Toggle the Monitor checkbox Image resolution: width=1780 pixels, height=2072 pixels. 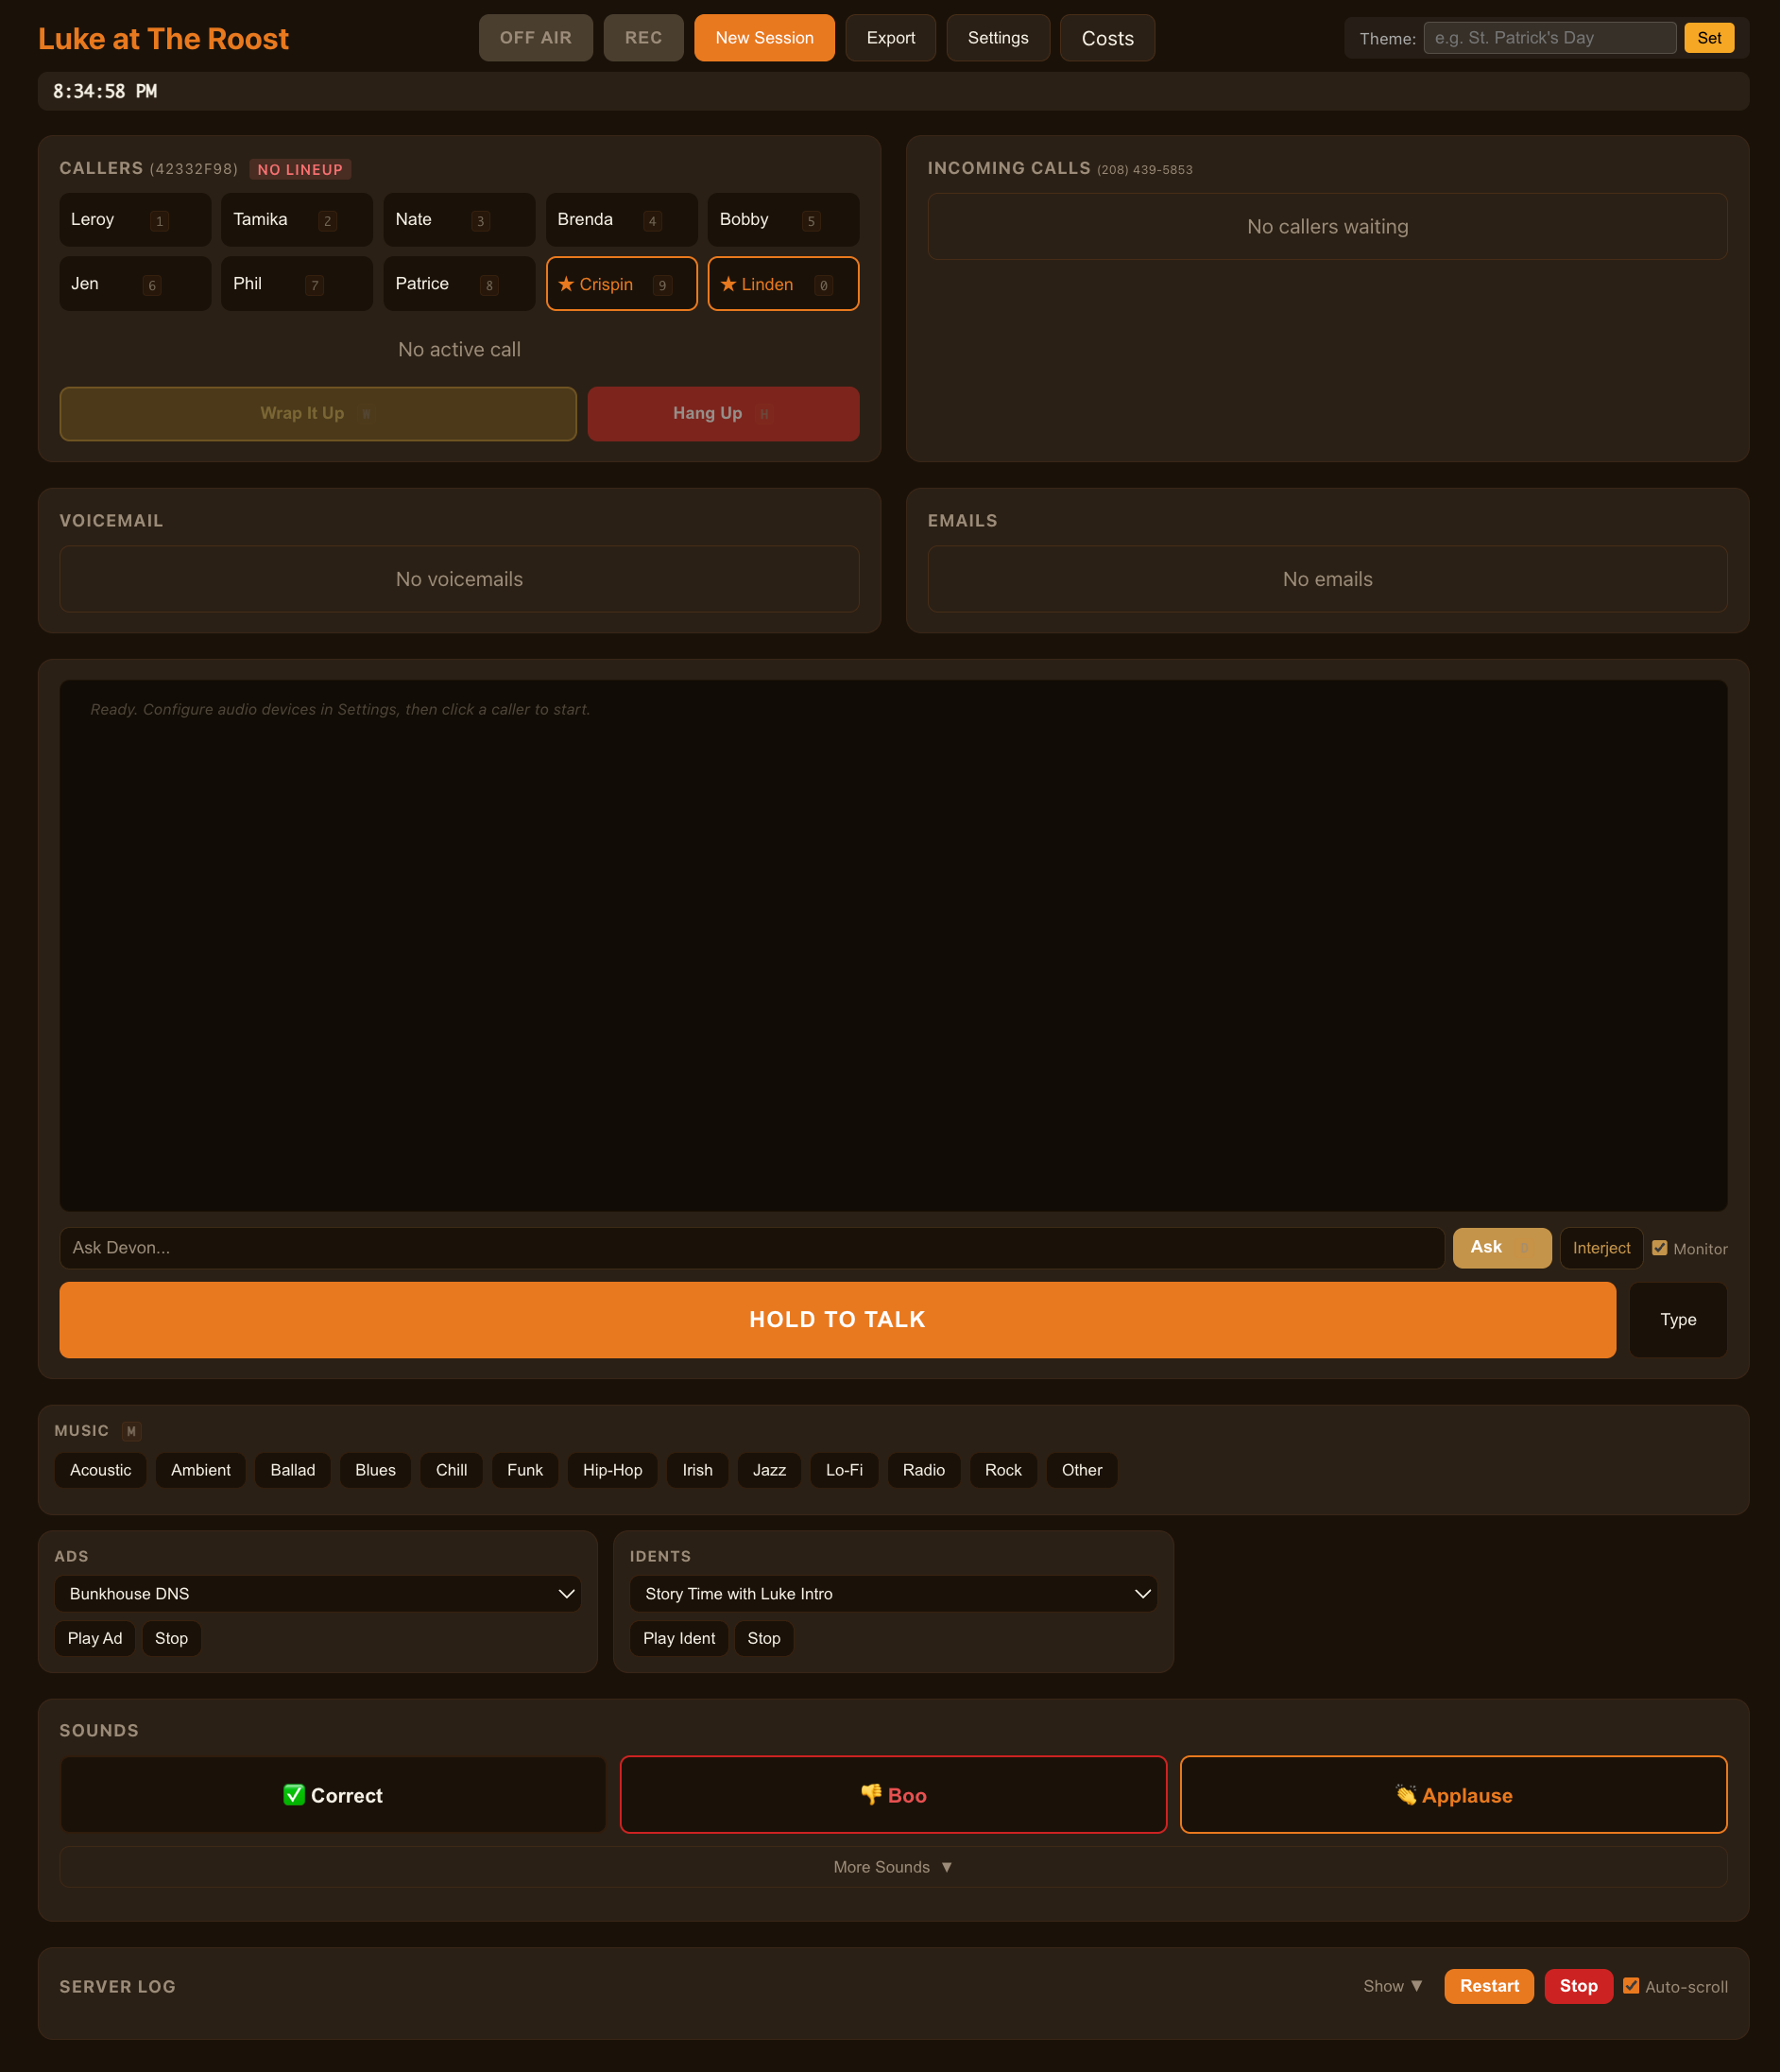coord(1659,1248)
